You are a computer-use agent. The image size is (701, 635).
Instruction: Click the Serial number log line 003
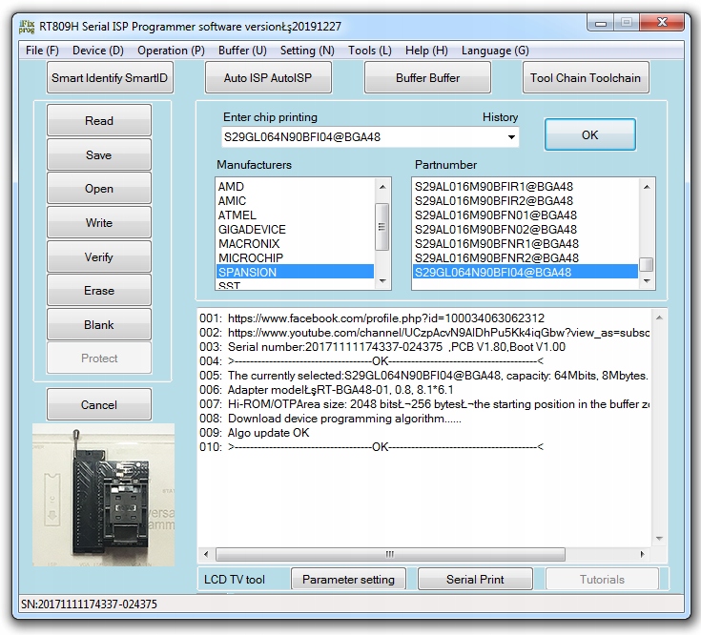382,347
